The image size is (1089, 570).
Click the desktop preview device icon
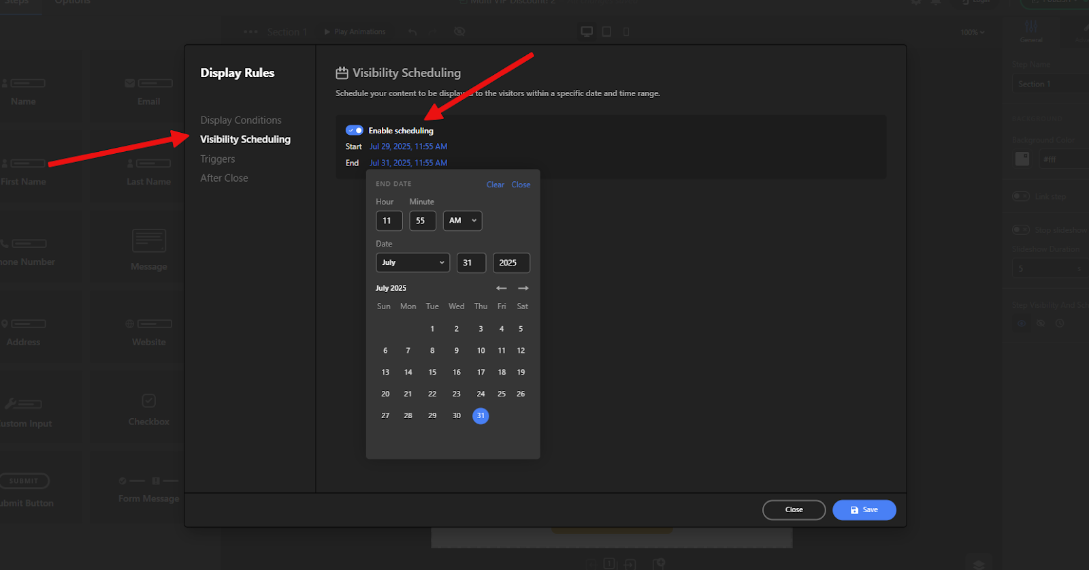587,31
